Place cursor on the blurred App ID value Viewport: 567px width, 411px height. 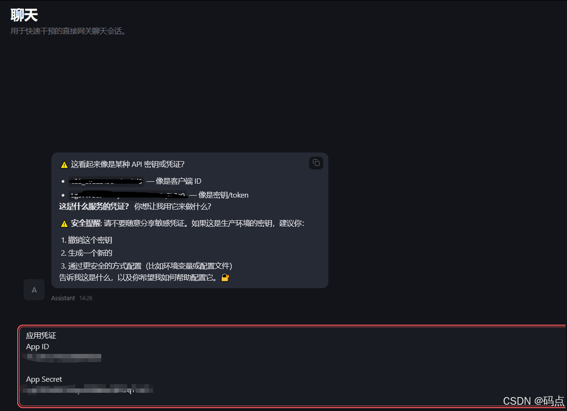[x=62, y=358]
